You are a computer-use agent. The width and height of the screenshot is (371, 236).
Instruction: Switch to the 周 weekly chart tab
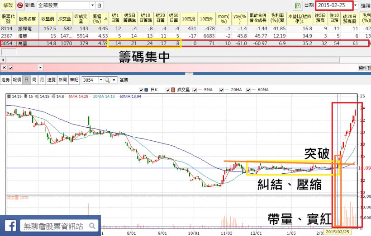coord(34,79)
